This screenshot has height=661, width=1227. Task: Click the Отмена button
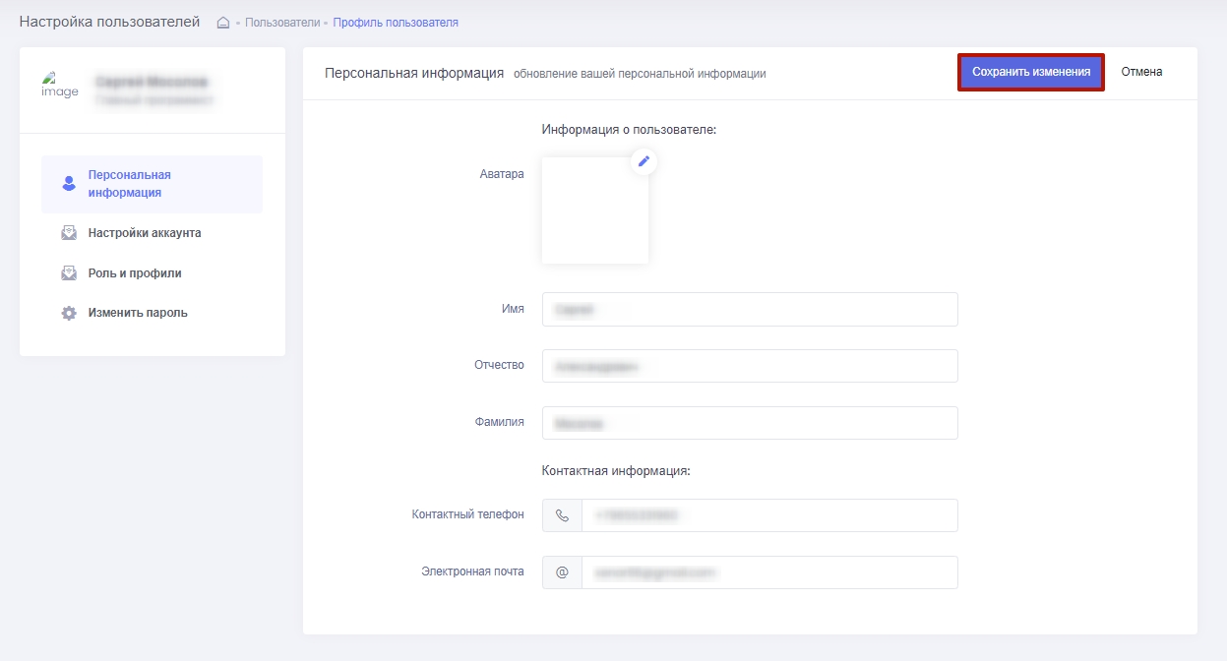click(1141, 72)
